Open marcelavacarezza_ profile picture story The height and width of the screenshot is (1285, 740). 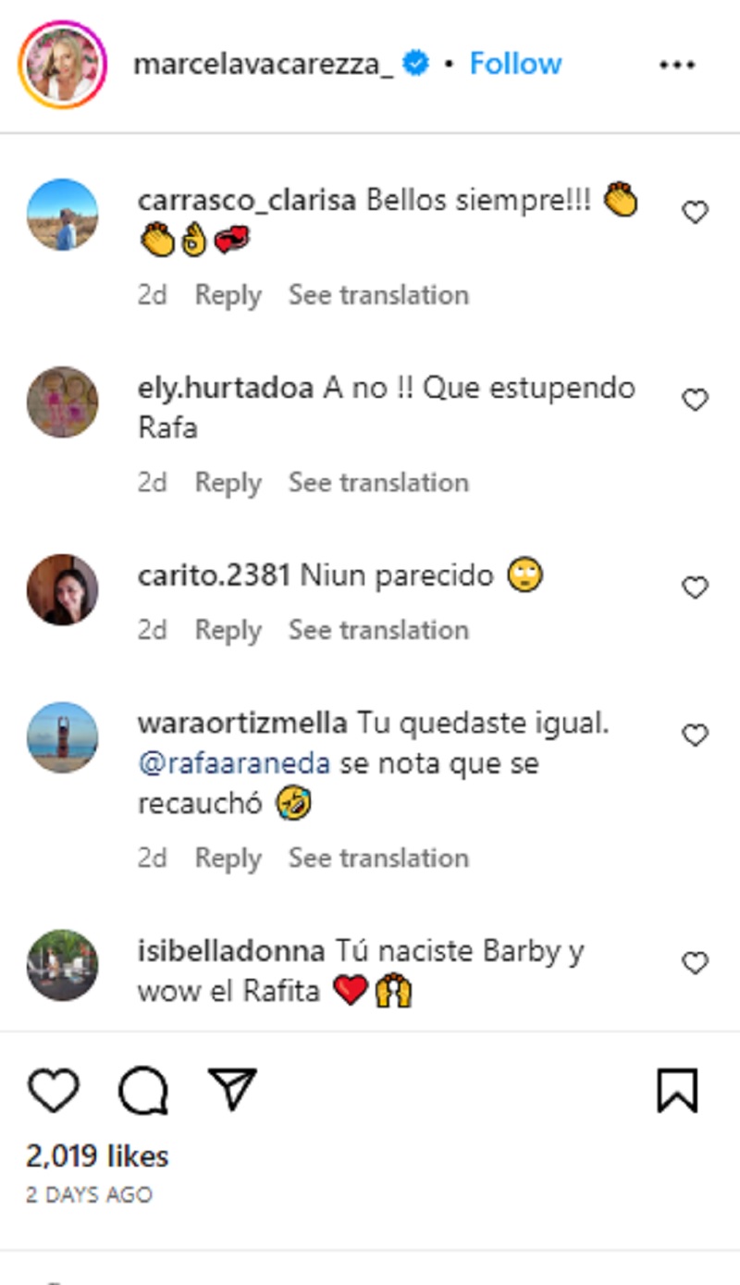(x=64, y=65)
